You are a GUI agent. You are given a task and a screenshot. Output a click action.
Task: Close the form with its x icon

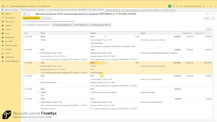coord(214,14)
